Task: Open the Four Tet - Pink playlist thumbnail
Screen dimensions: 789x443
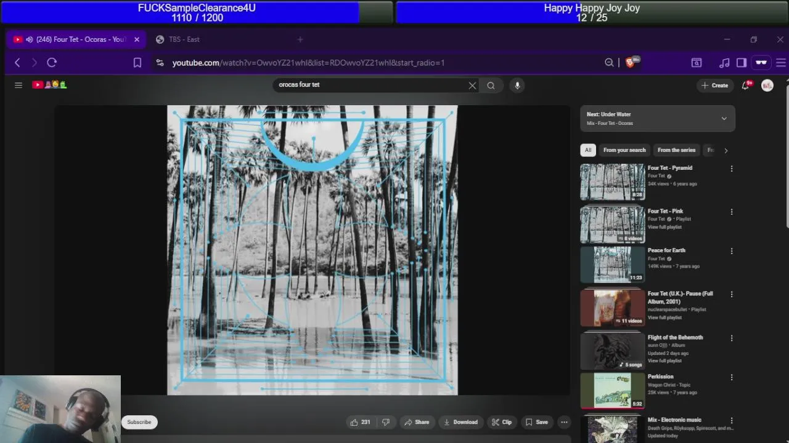Action: (612, 225)
